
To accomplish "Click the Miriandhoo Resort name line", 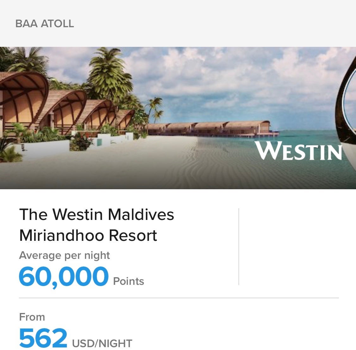I will click(x=88, y=235).
